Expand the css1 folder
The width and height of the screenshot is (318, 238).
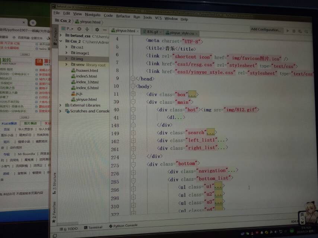click(66, 47)
